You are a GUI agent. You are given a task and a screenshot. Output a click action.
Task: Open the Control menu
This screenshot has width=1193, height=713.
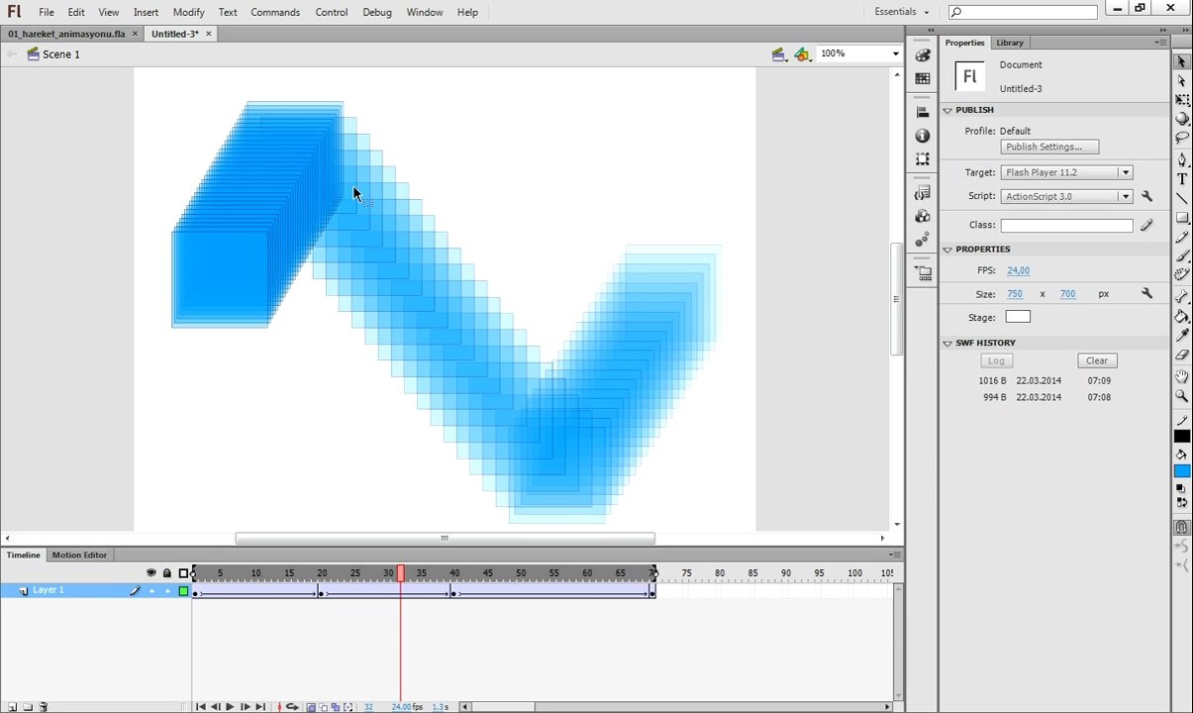coord(332,12)
